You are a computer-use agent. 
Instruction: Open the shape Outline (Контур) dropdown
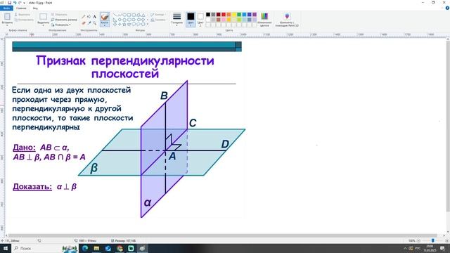coord(158,14)
